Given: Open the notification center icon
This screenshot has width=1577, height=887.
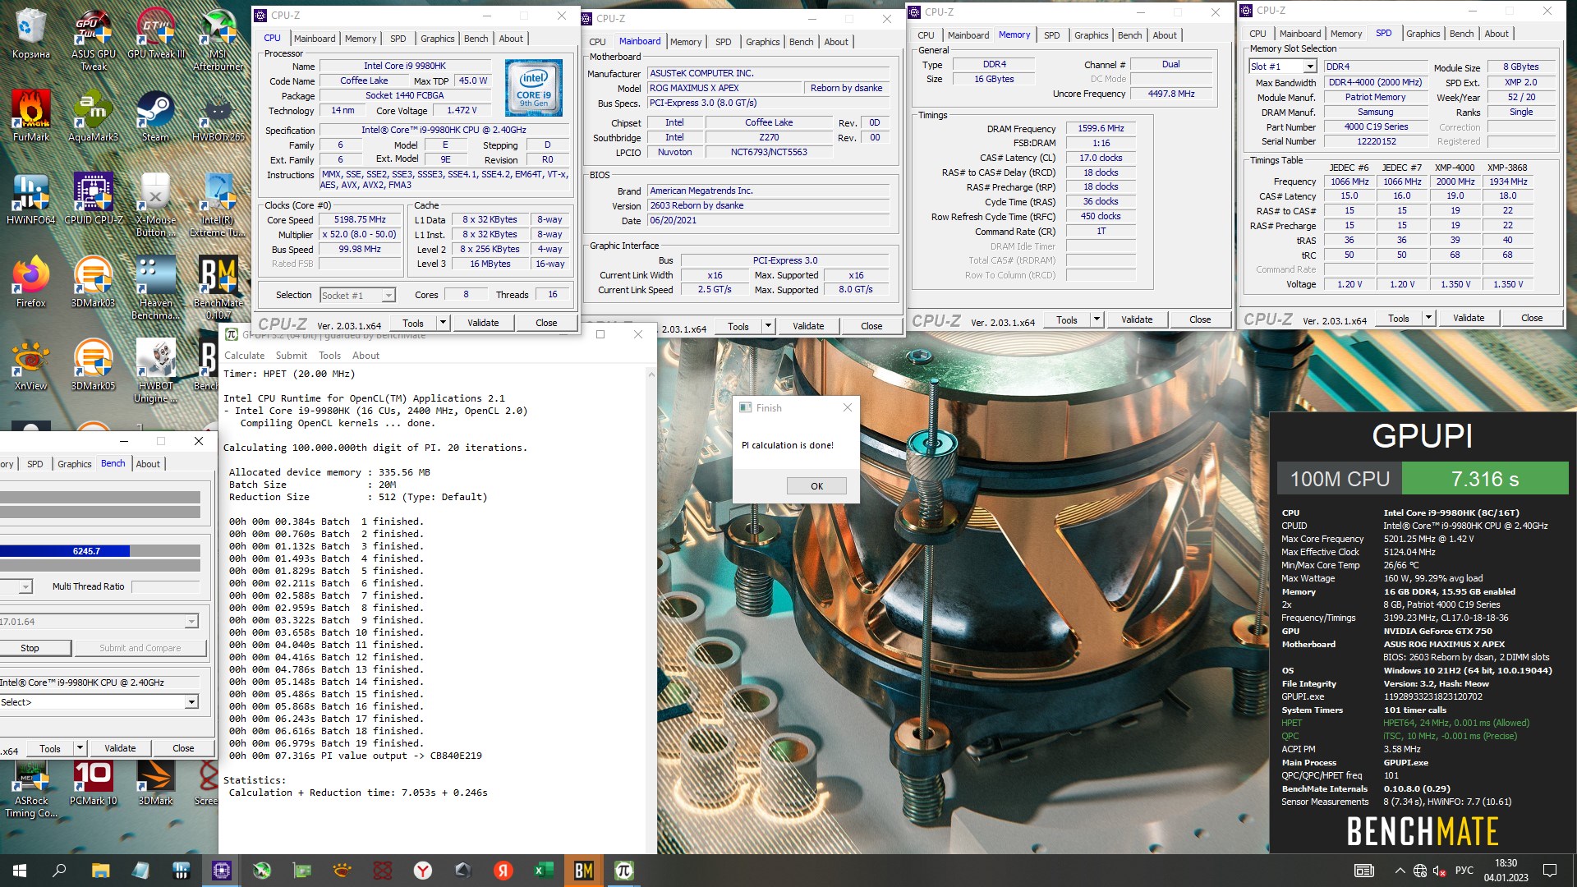Looking at the screenshot, I should (x=1550, y=871).
